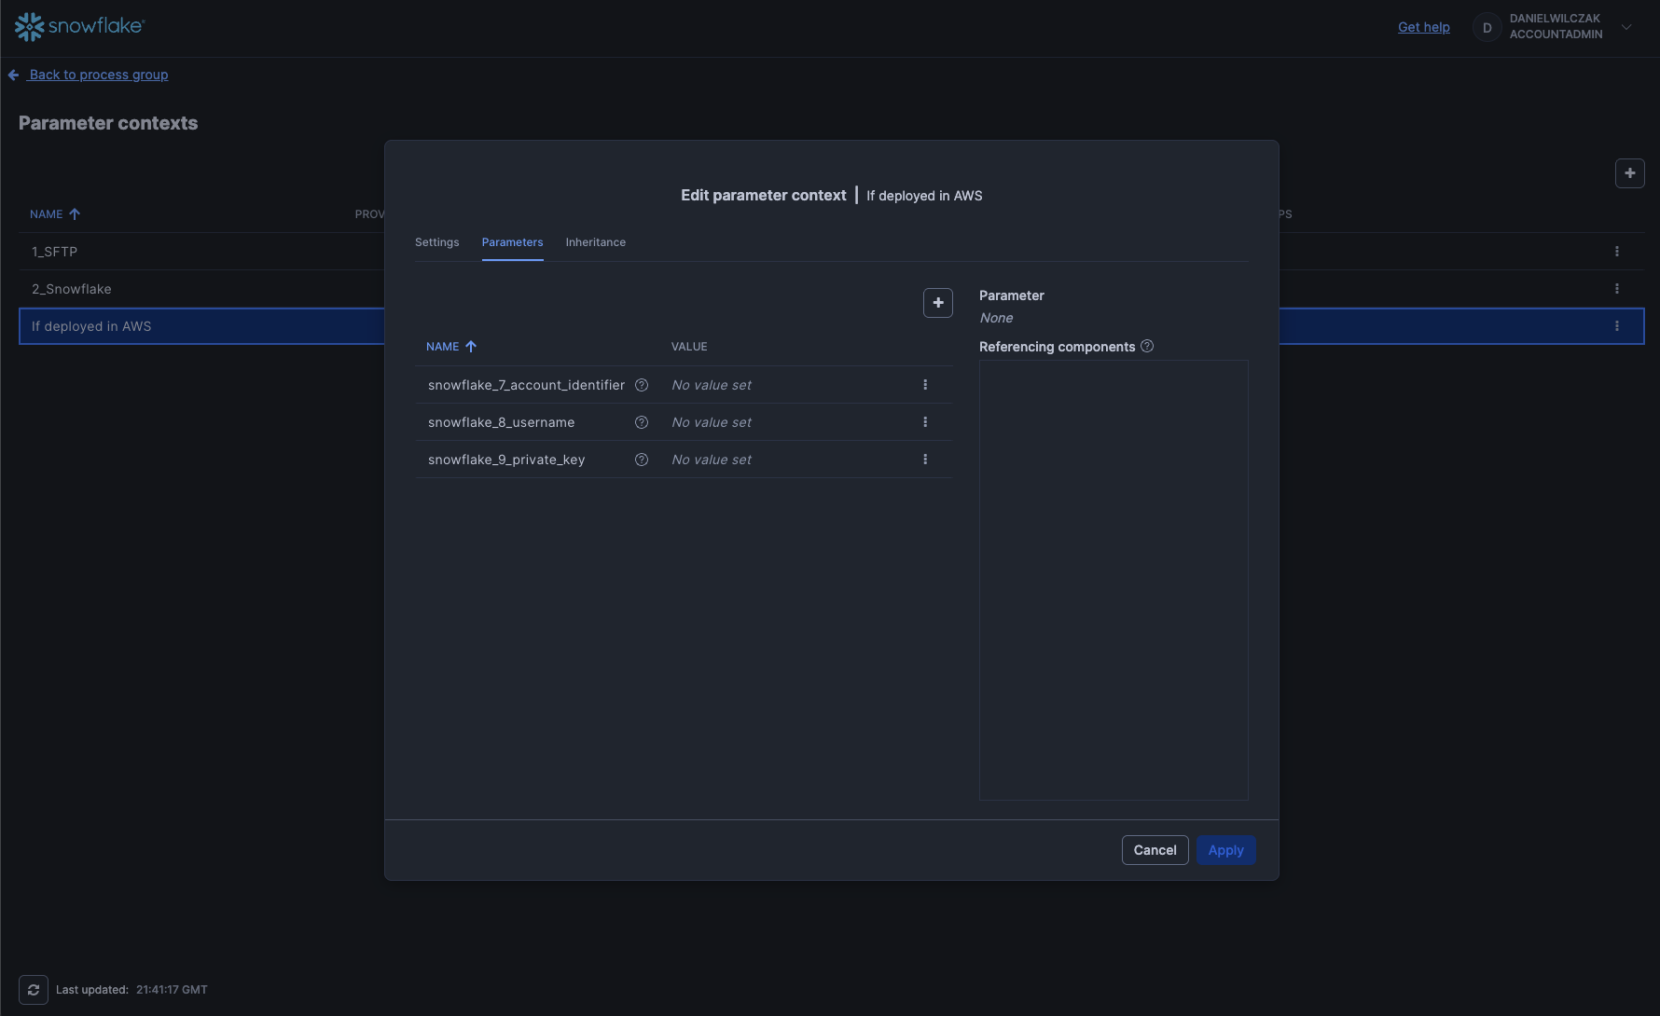The width and height of the screenshot is (1660, 1016).
Task: Open actions menu for snowflake_7_account_identifier
Action: pos(925,385)
